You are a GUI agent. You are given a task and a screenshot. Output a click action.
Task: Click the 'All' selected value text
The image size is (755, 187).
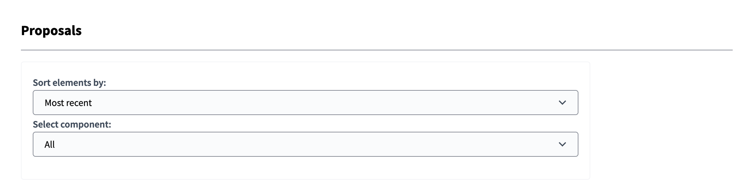pos(50,145)
